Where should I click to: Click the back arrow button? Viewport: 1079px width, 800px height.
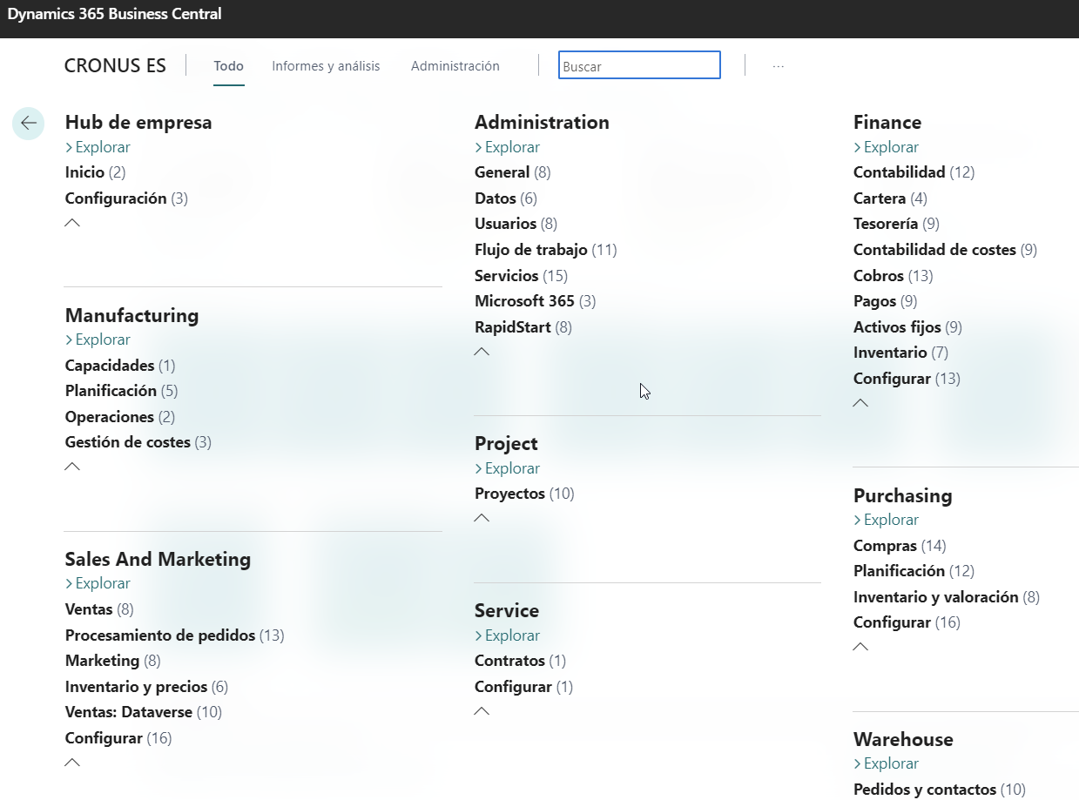pos(29,124)
